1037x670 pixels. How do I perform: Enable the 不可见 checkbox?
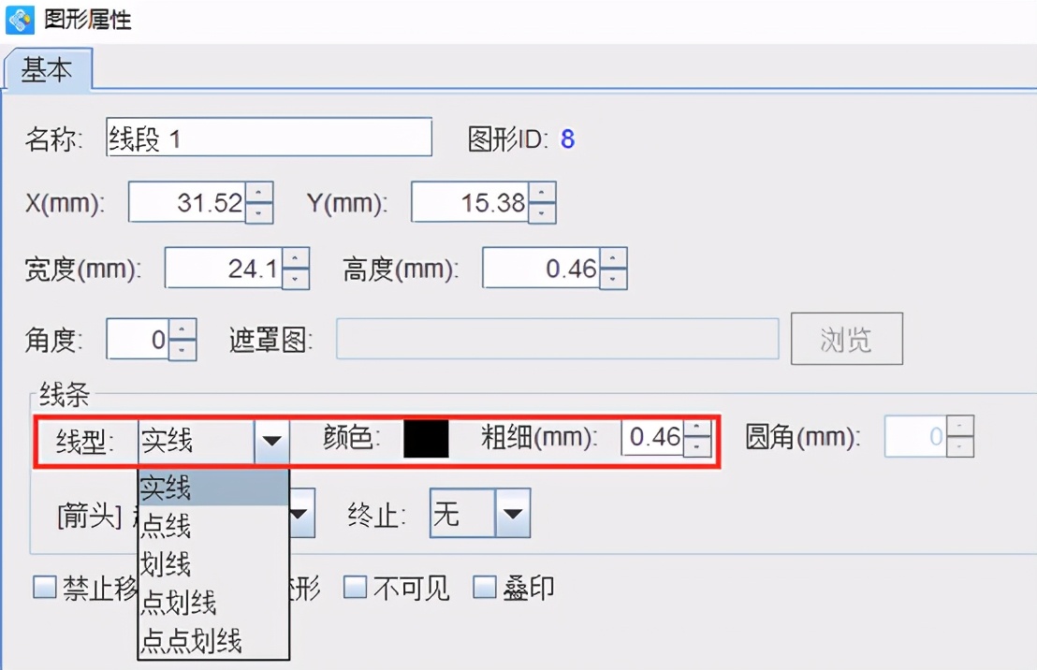(x=355, y=587)
